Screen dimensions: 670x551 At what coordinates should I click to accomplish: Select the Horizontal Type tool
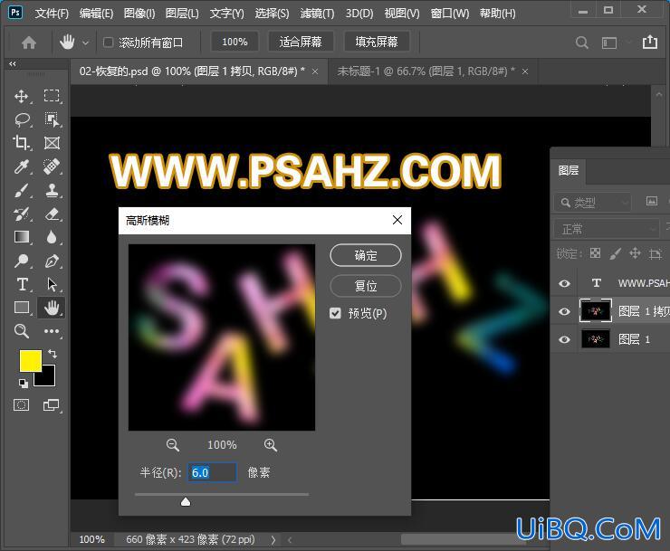[x=22, y=284]
